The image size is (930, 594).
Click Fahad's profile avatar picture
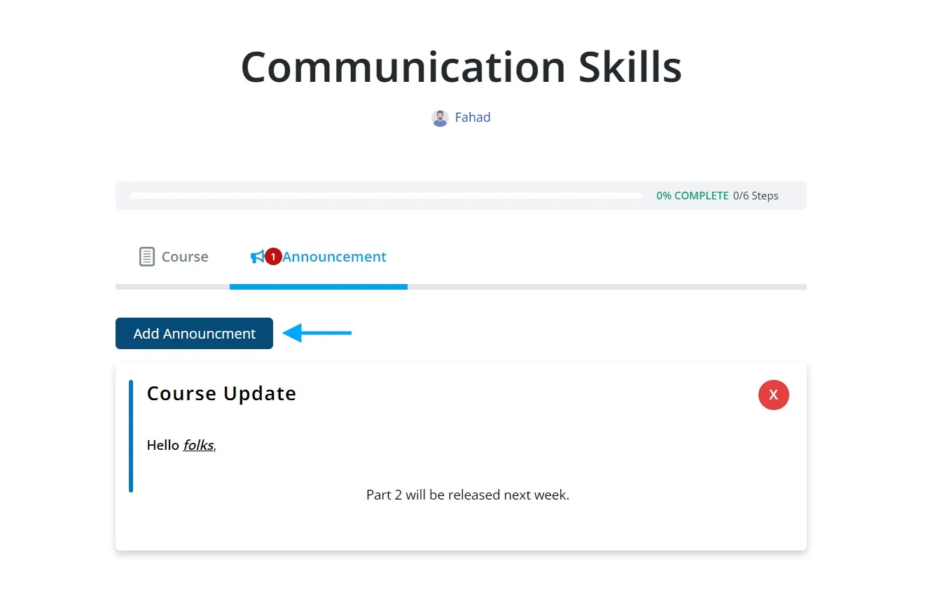(440, 118)
